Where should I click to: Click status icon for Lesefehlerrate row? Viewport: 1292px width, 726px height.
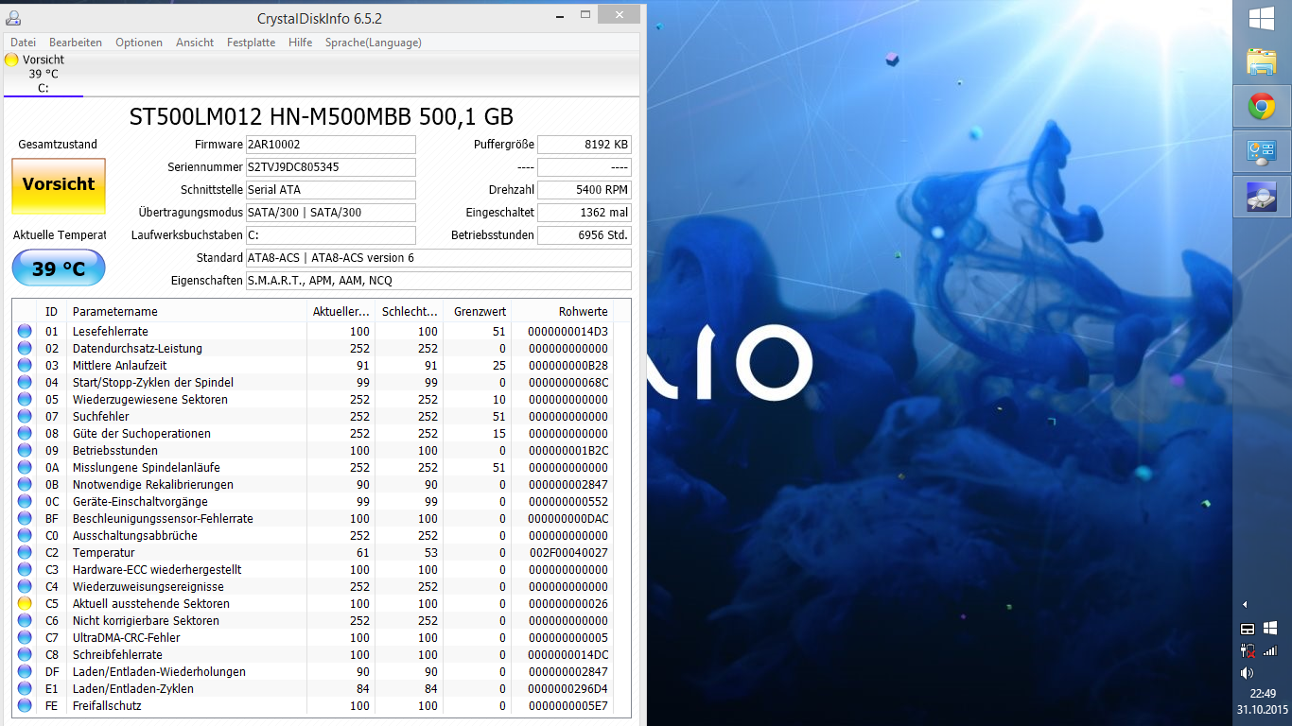(x=25, y=332)
